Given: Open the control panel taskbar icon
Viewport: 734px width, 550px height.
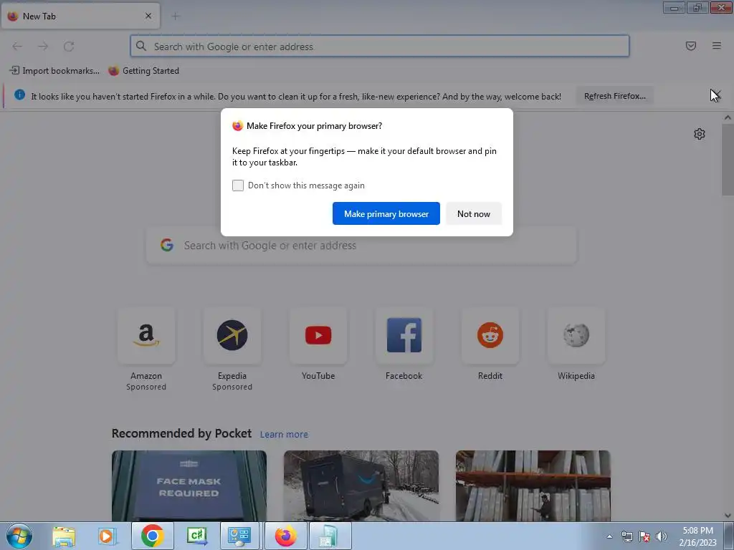Looking at the screenshot, I should click(239, 536).
